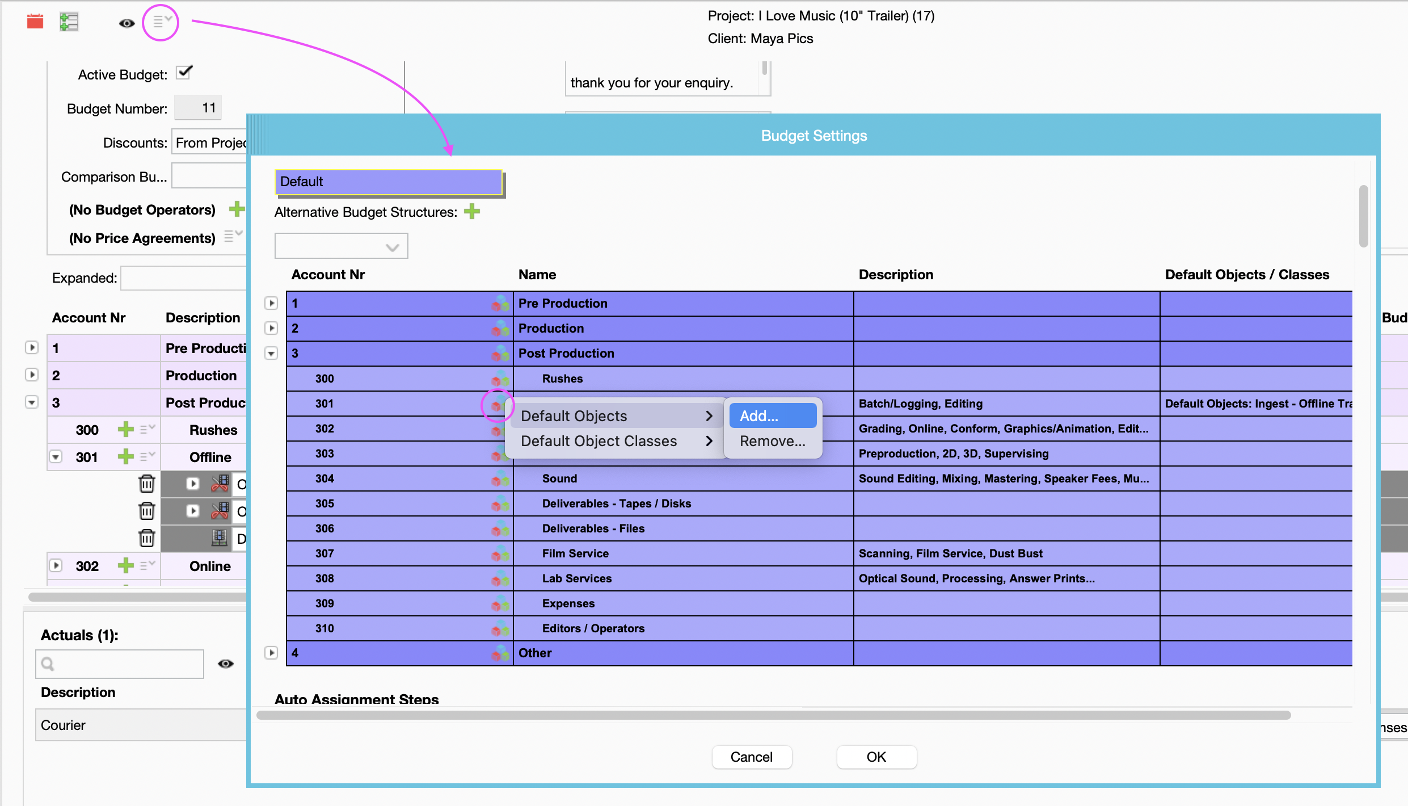Click the red calendar icon in top toolbar

tap(35, 22)
